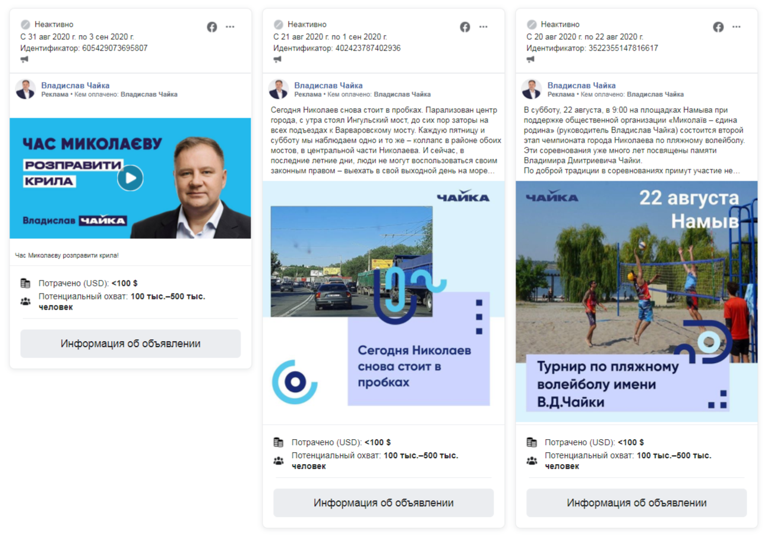Click Информация об объявлении on first card
This screenshot has width=774, height=539.
point(131,343)
